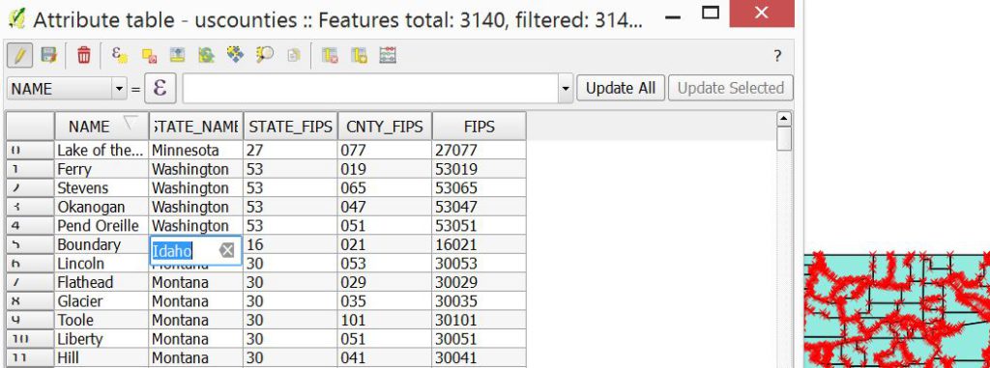This screenshot has width=990, height=368.
Task: Zoom map to selected rows magnifier icon
Action: [264, 56]
